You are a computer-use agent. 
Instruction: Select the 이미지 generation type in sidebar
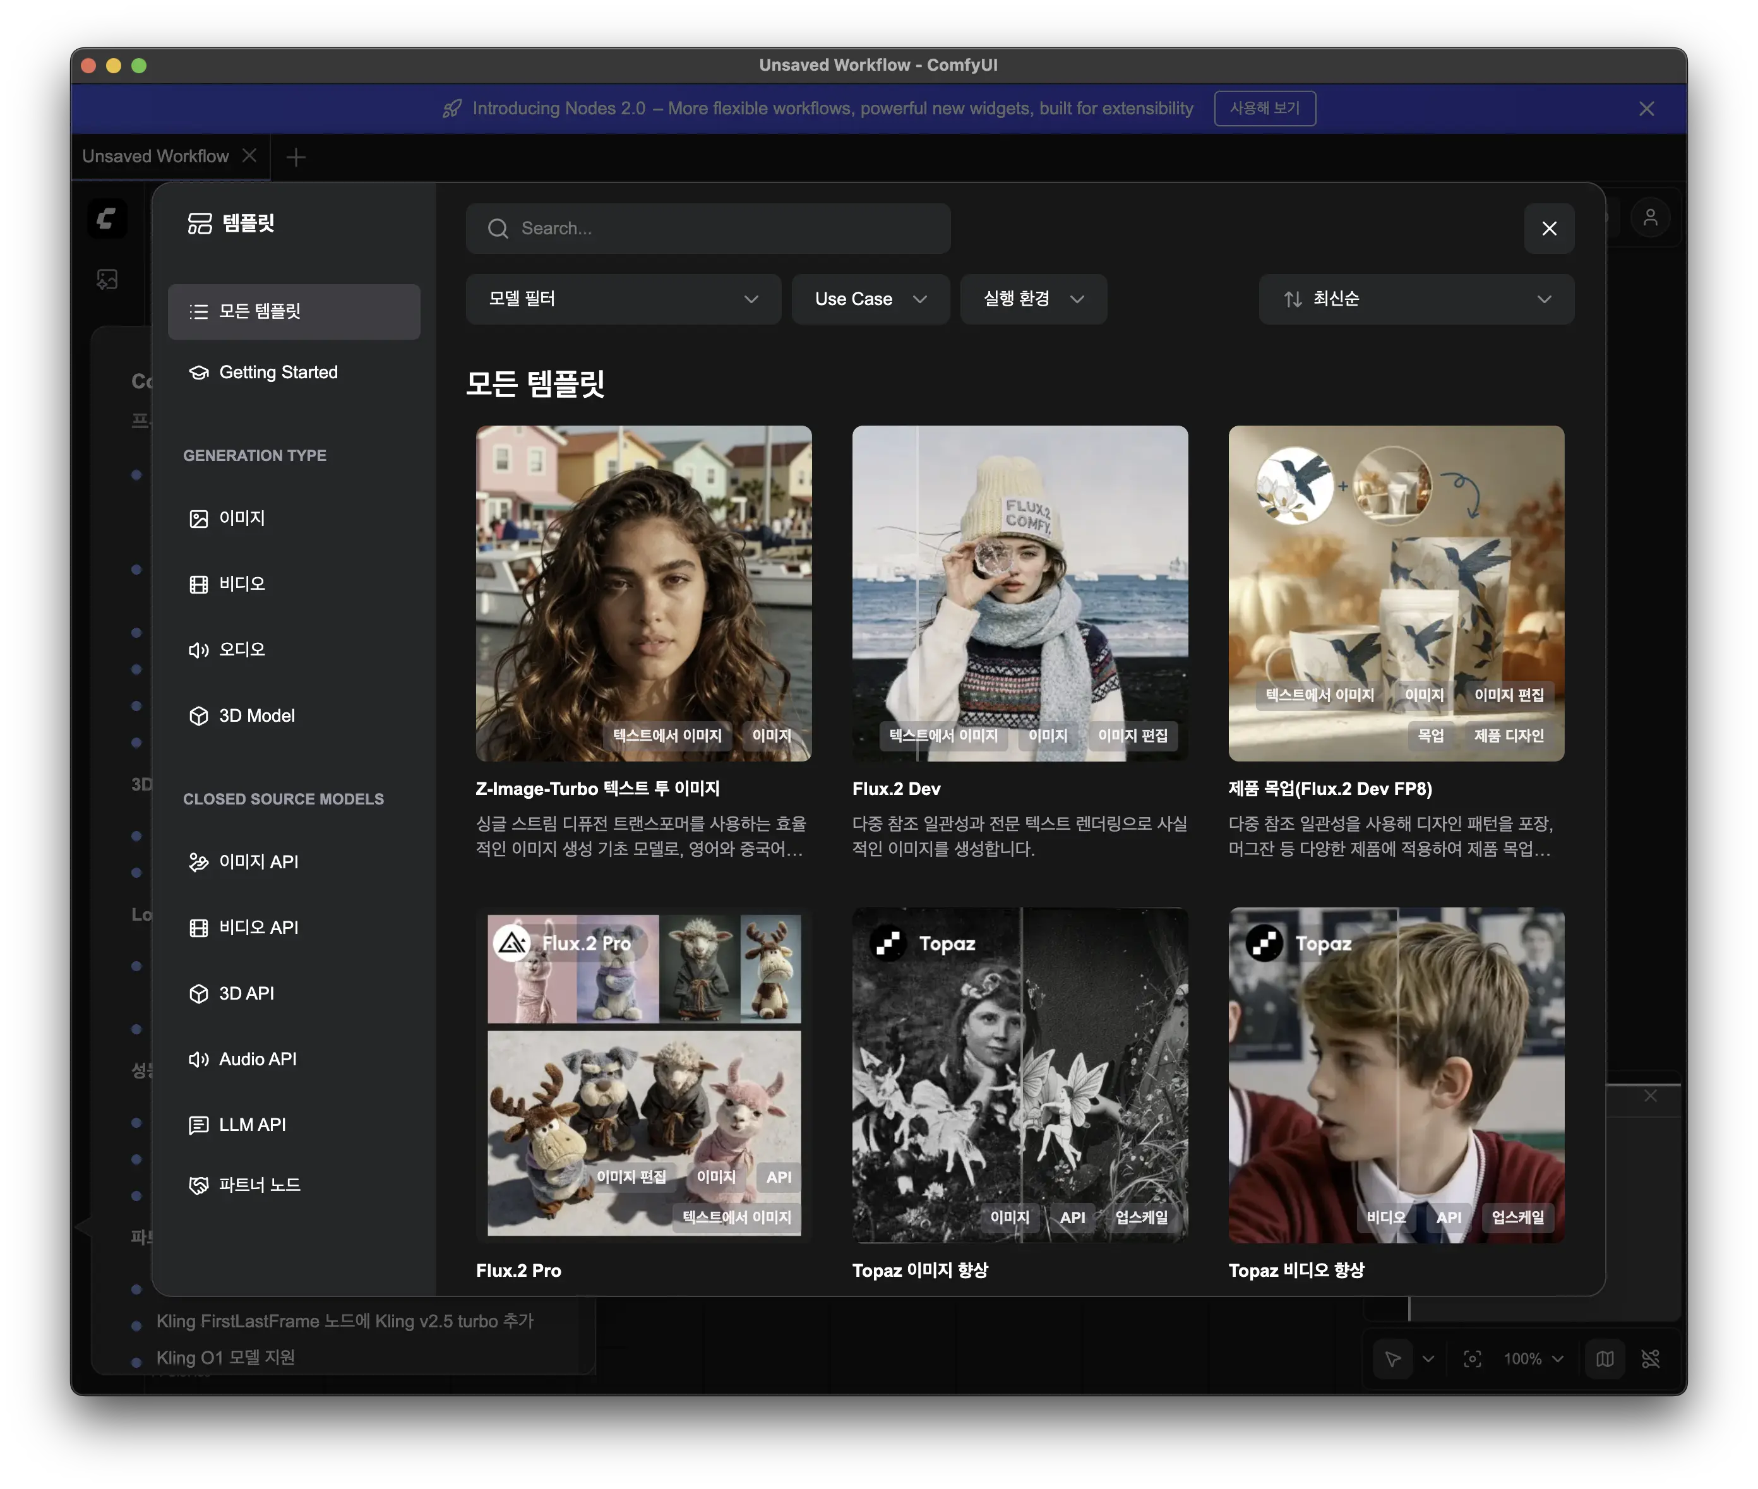click(241, 518)
